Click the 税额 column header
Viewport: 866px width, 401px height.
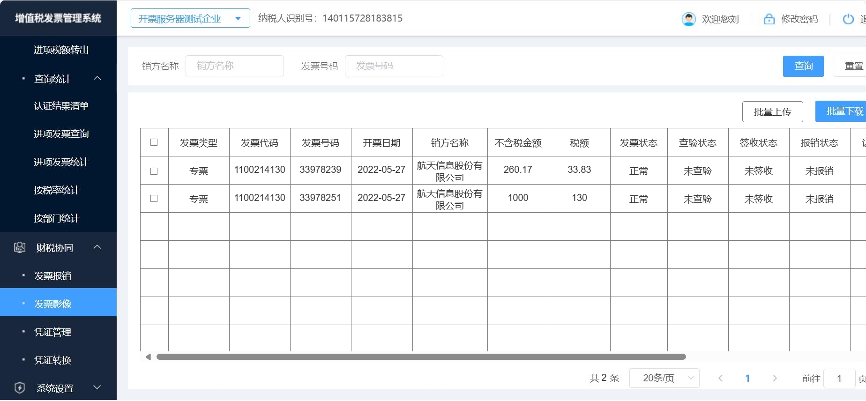coord(579,143)
